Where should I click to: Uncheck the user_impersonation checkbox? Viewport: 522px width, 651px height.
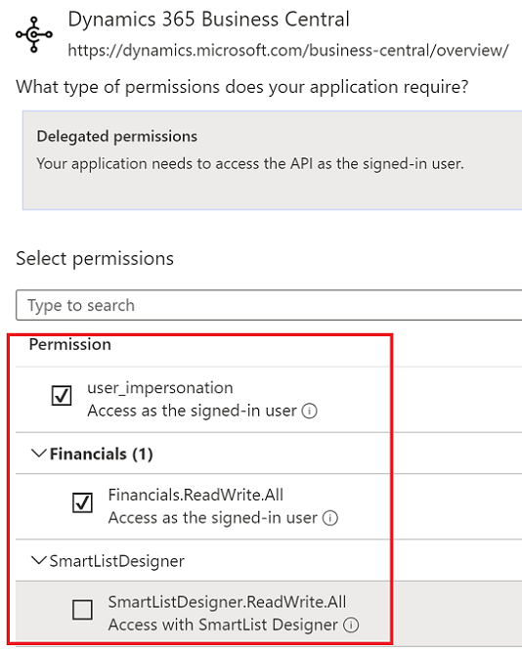click(x=62, y=395)
